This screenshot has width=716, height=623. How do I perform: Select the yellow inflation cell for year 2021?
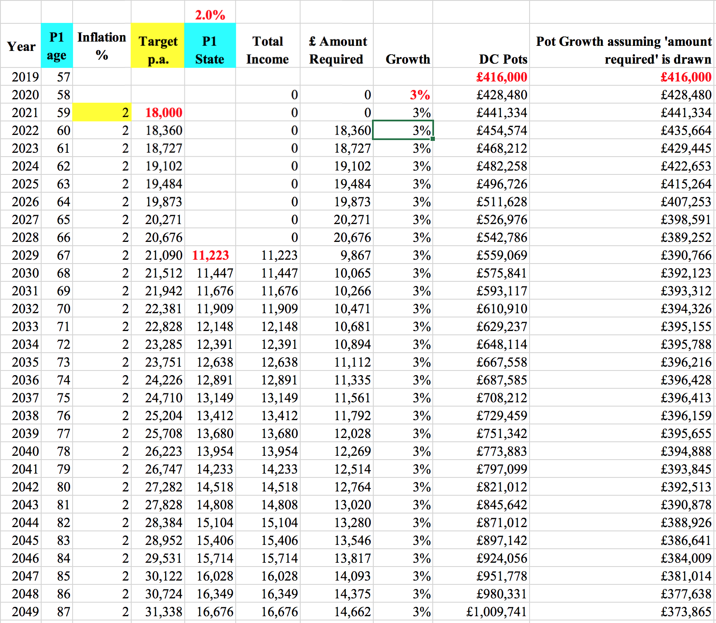(102, 112)
